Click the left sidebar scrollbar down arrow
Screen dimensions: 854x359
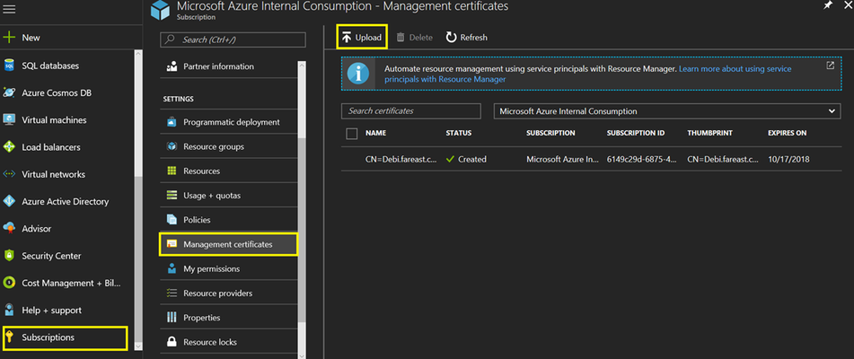(x=137, y=346)
